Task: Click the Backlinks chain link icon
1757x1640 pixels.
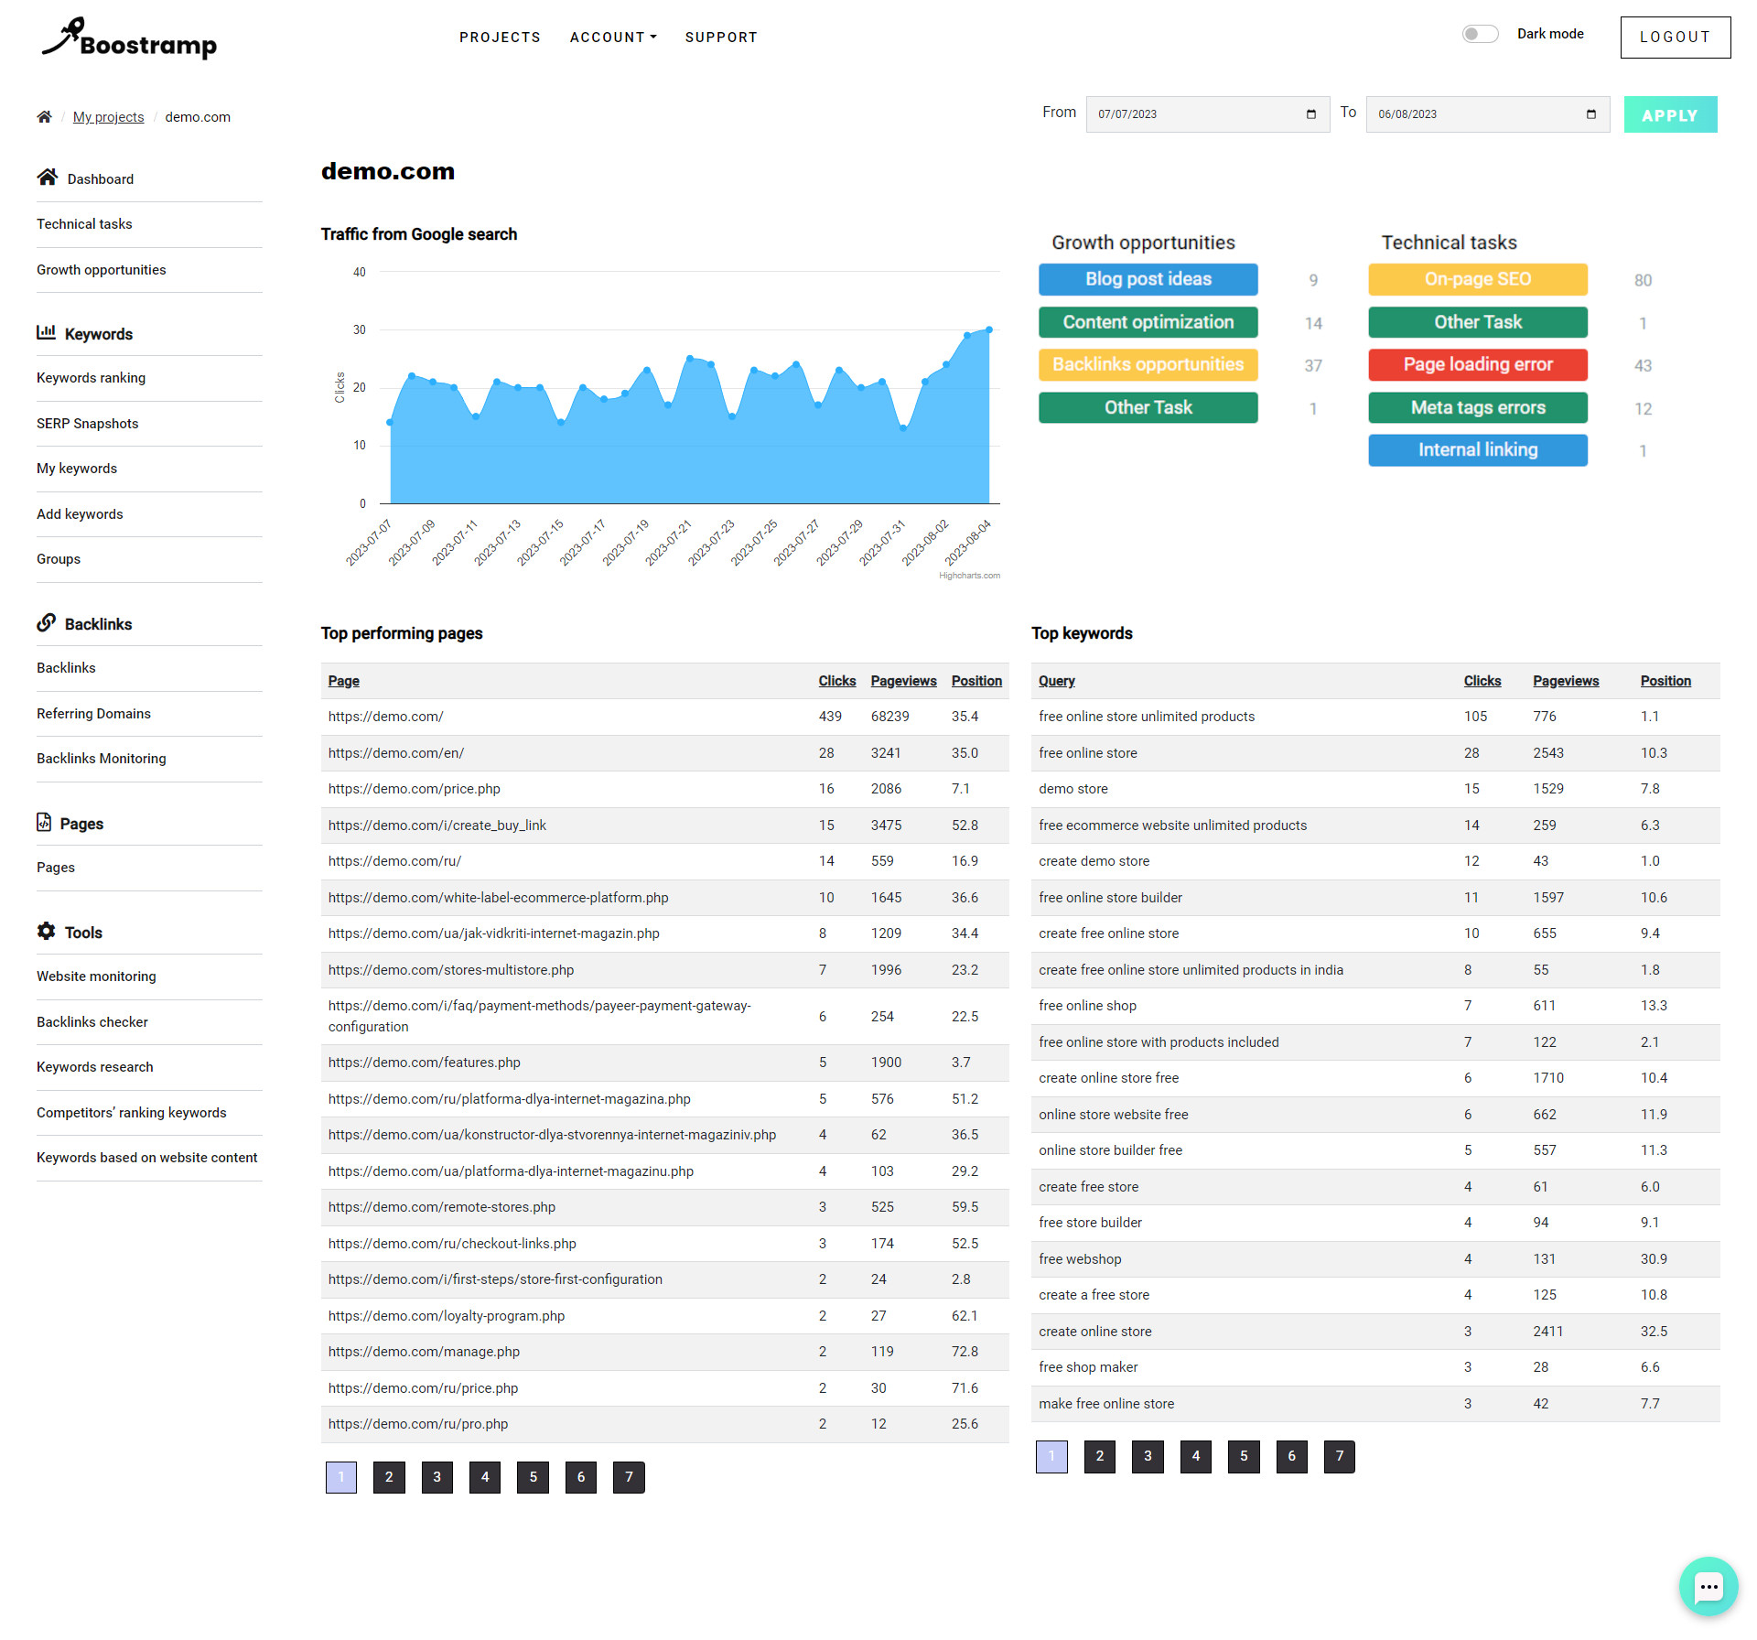Action: [x=46, y=623]
